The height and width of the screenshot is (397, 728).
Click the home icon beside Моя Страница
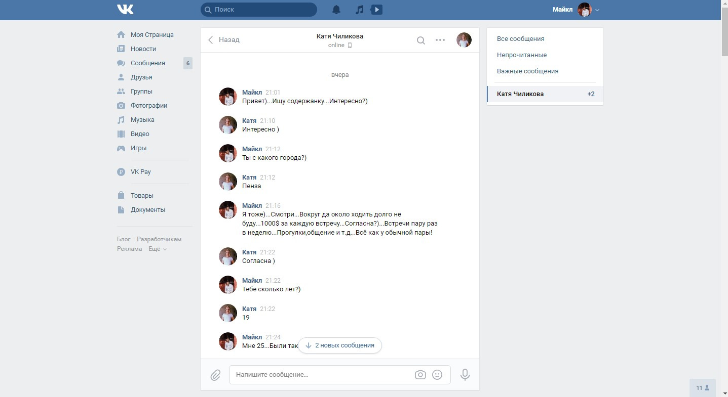(x=121, y=35)
